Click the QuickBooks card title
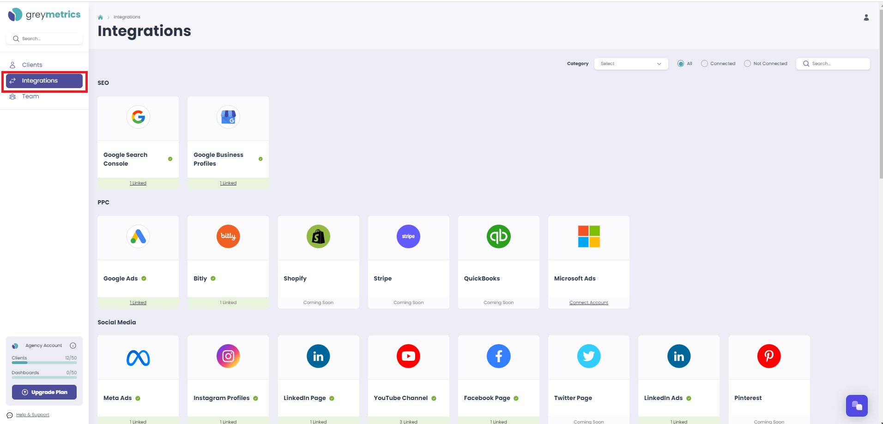 (x=482, y=279)
